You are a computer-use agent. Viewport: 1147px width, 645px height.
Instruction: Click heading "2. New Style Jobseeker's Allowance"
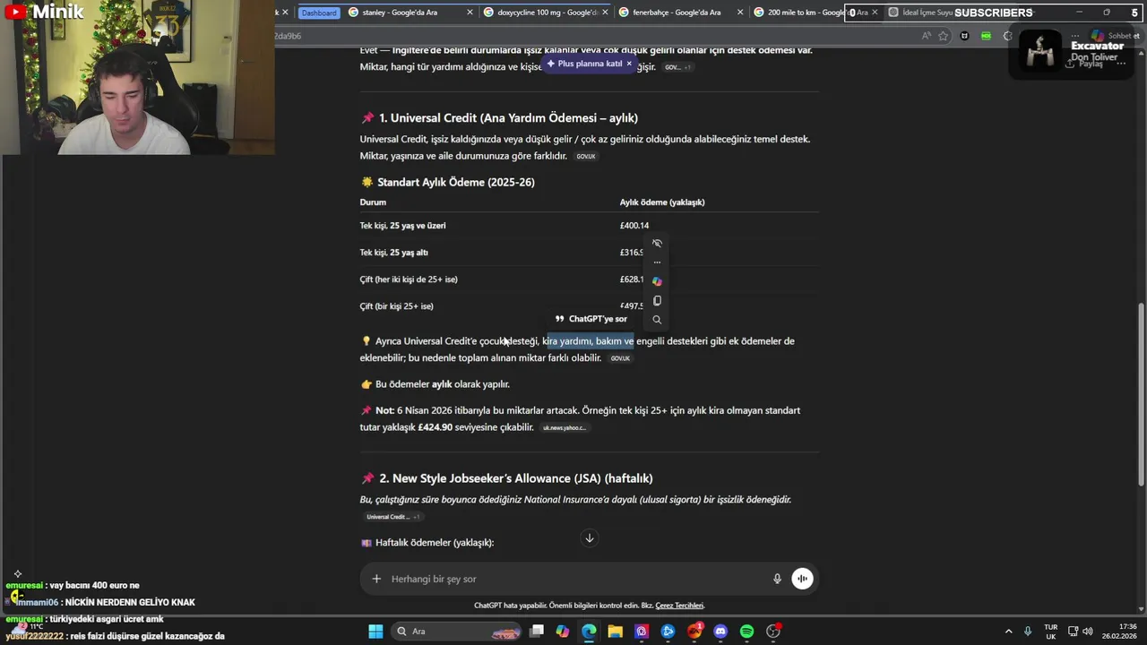point(516,478)
